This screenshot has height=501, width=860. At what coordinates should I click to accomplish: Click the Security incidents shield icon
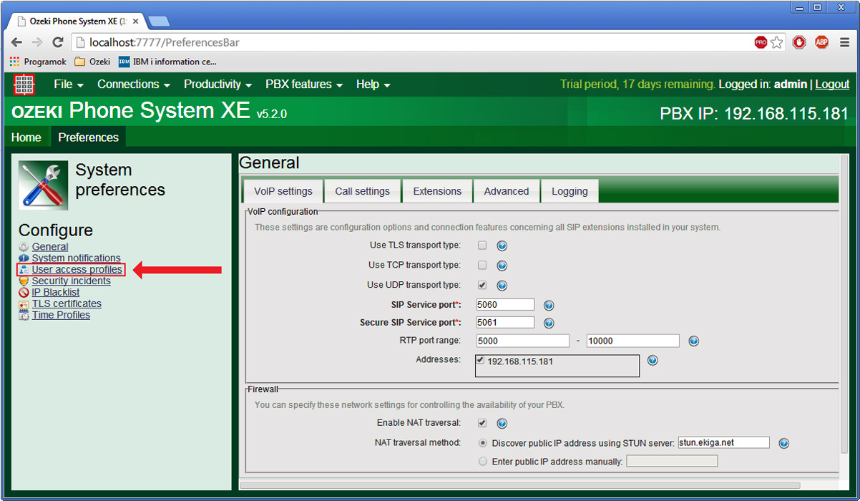point(24,281)
